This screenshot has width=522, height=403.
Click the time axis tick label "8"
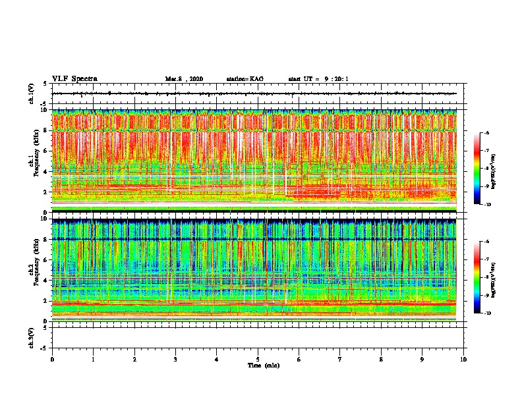(x=381, y=360)
